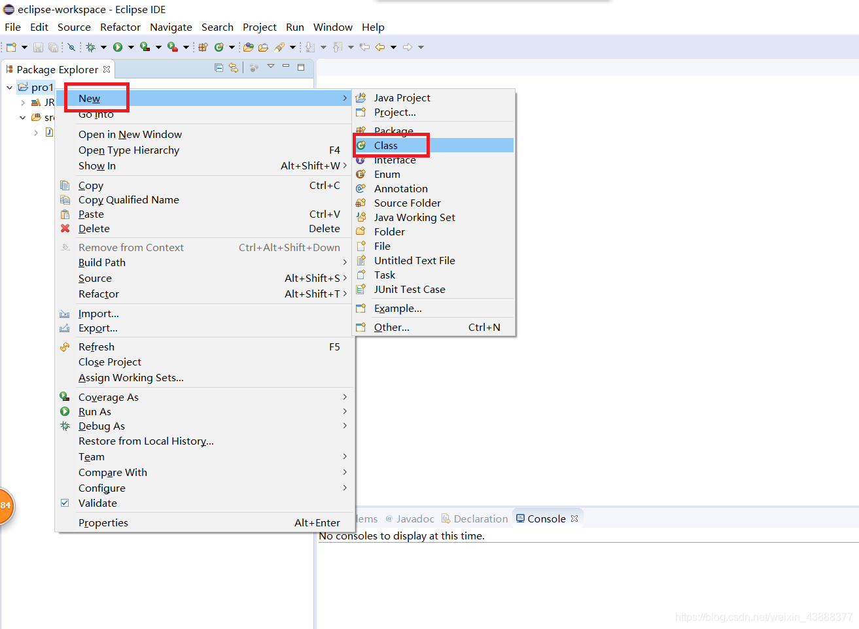This screenshot has width=859, height=629.
Task: Toggle Link with Editor in Package Explorer
Action: tap(234, 67)
